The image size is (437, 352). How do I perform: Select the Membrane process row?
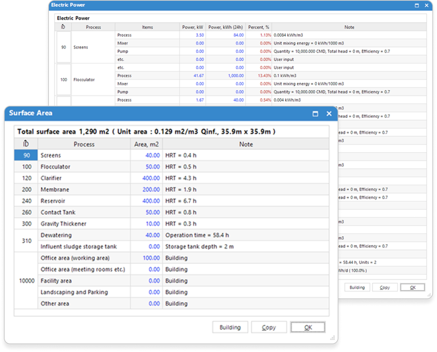55,190
